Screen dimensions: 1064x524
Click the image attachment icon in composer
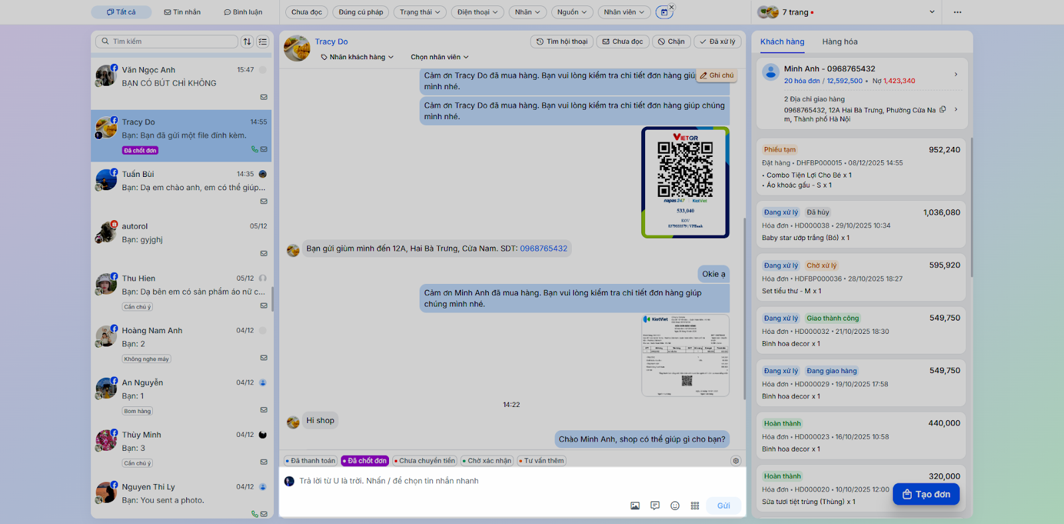(635, 506)
